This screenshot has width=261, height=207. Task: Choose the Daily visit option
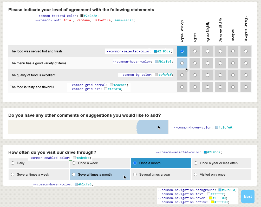[13, 163]
